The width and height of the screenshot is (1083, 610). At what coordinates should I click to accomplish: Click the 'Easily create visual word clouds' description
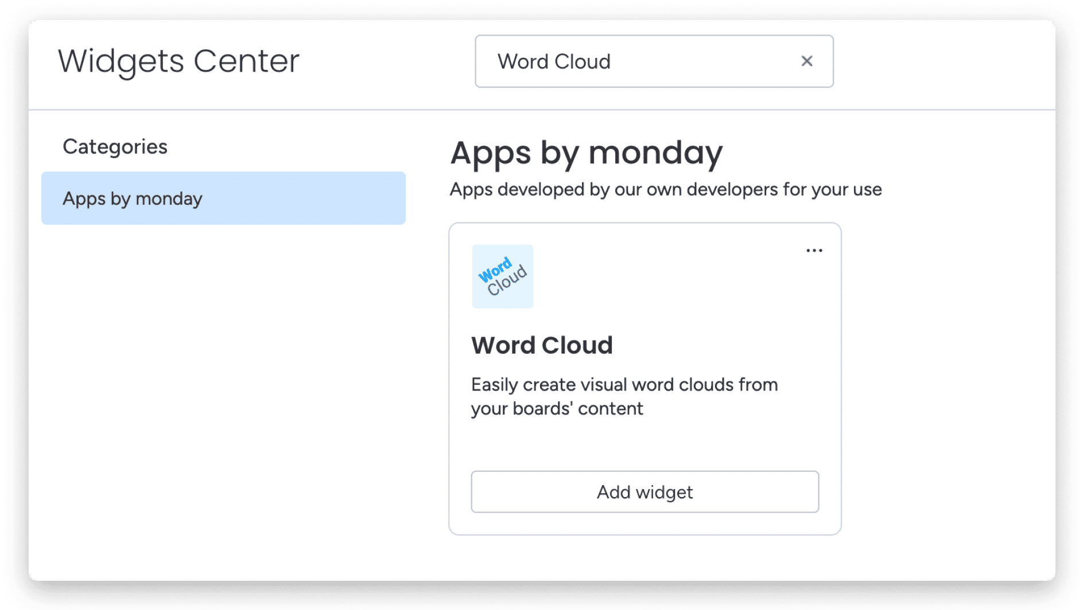624,396
